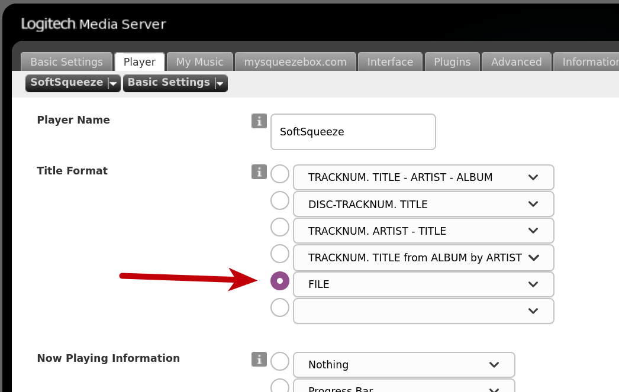
Task: Open the Basic Settings tab
Action: [66, 62]
